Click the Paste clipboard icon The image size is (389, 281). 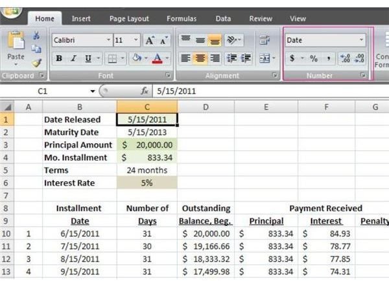coord(16,40)
